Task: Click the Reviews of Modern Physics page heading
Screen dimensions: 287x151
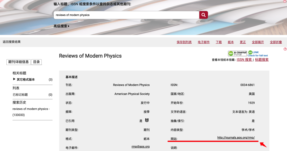Action: 90,56
